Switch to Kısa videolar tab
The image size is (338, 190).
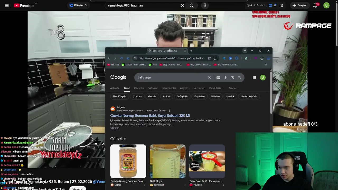coord(169,88)
